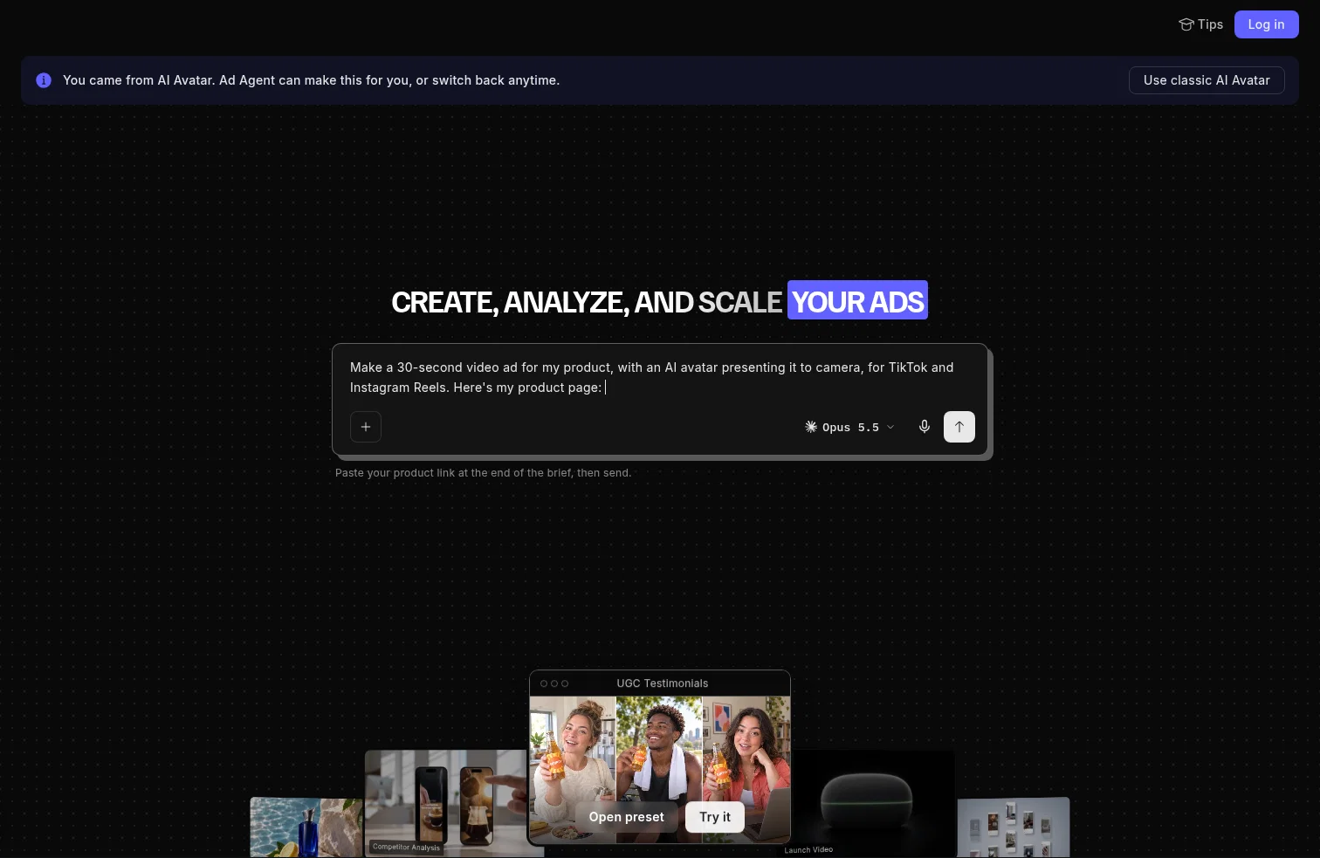Click the info icon in the banner
Viewport: 1320px width, 858px height.
[x=44, y=80]
